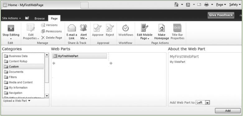Expand the Edit Properties dropdown arrow
Image resolution: width=243 pixels, height=116 pixels.
[x=38, y=39]
